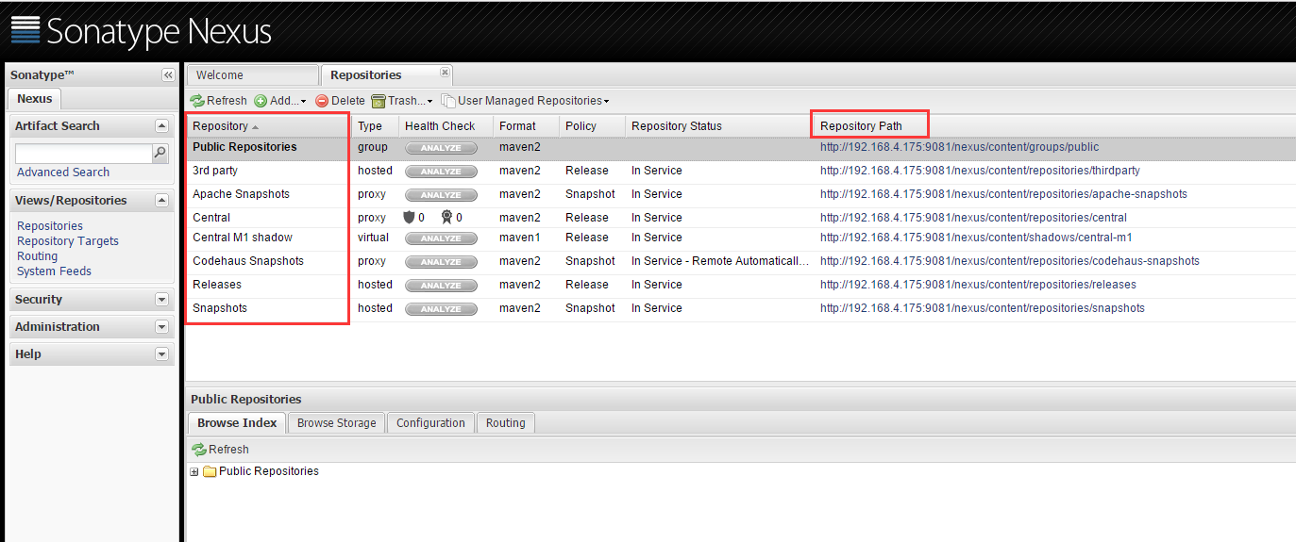Click ANALYZE button for Central M1 shadow
1296x542 pixels.
pos(441,238)
